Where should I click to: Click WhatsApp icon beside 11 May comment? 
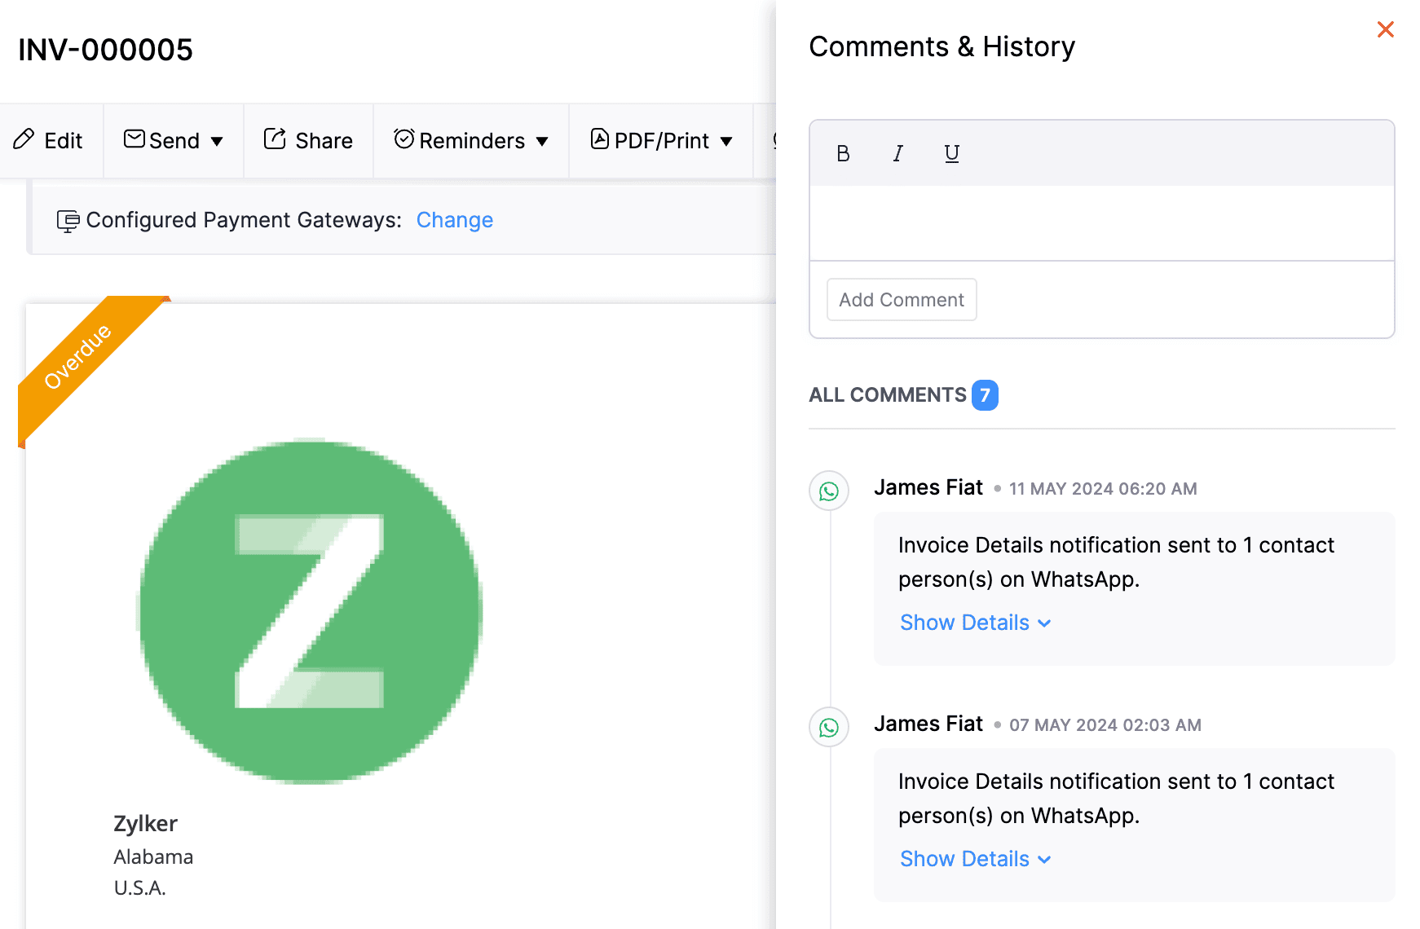pos(828,491)
